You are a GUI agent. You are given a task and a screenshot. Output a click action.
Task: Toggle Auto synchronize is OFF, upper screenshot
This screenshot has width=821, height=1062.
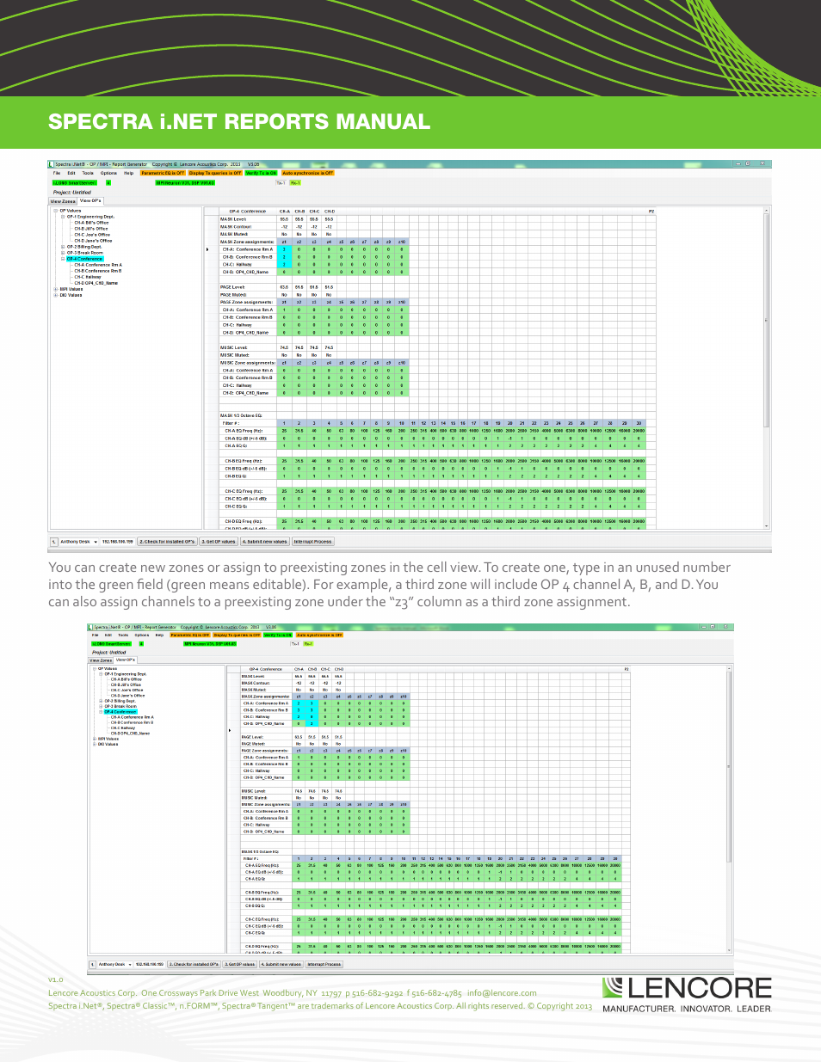[308, 173]
